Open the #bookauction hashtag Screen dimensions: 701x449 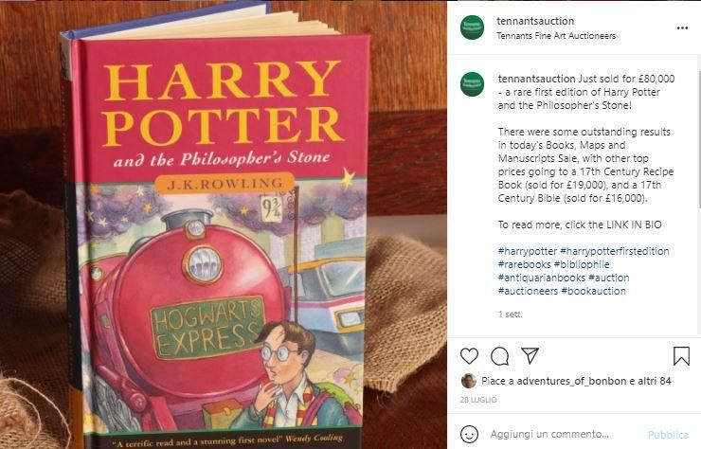coord(593,291)
